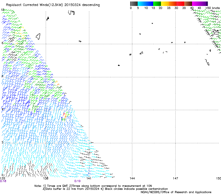Click longitude label '147'
The width and height of the screenshot is (221, 194).
tap(175, 178)
